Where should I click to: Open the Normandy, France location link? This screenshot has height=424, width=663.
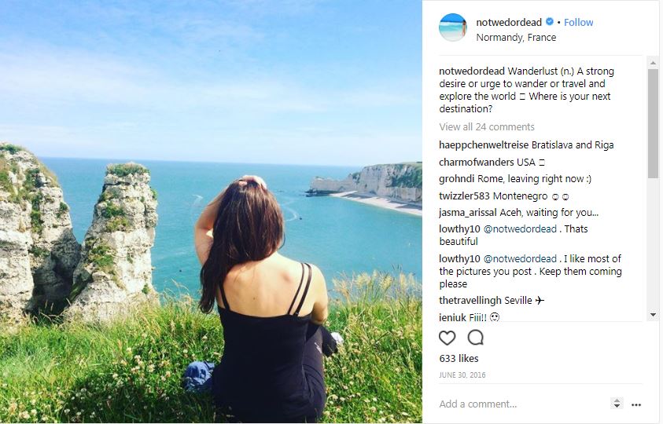[516, 38]
